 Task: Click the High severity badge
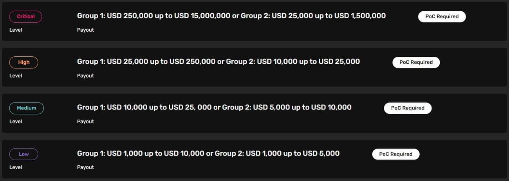coord(23,62)
